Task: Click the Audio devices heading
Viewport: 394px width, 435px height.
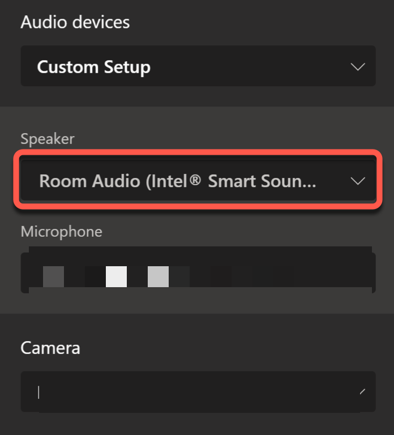Action: (x=75, y=22)
